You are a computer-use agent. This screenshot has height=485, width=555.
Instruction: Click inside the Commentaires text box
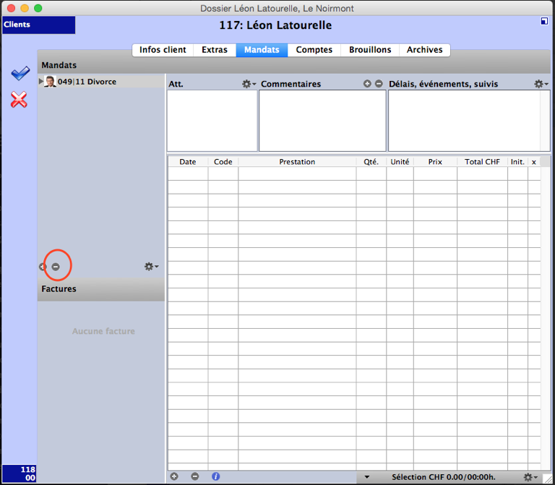(322, 121)
